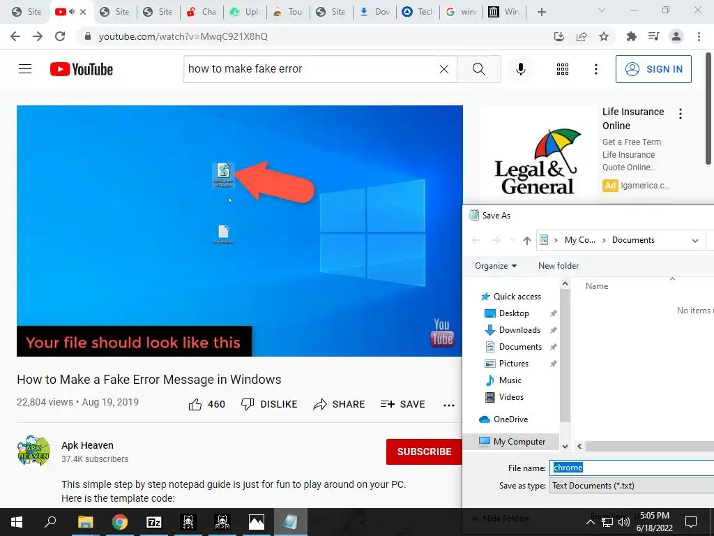Go forward in Chrome browser
Screen dimensions: 714x536
click(x=38, y=36)
